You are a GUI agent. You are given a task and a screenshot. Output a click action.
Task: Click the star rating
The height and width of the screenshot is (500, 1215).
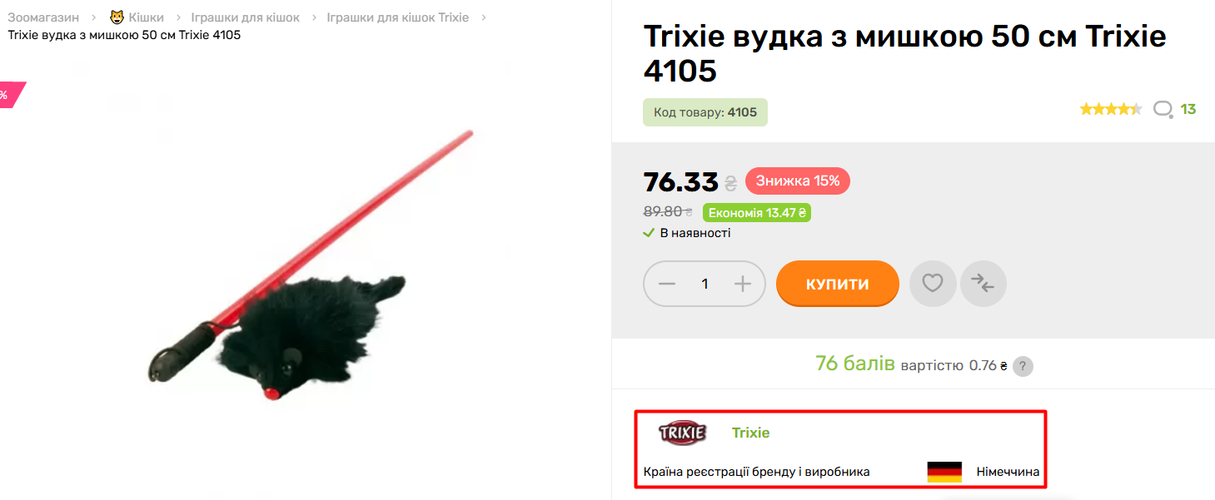pos(1111,109)
